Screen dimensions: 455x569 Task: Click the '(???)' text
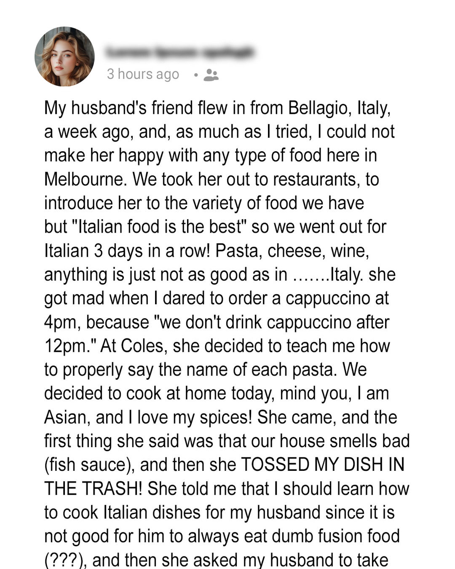(65, 560)
